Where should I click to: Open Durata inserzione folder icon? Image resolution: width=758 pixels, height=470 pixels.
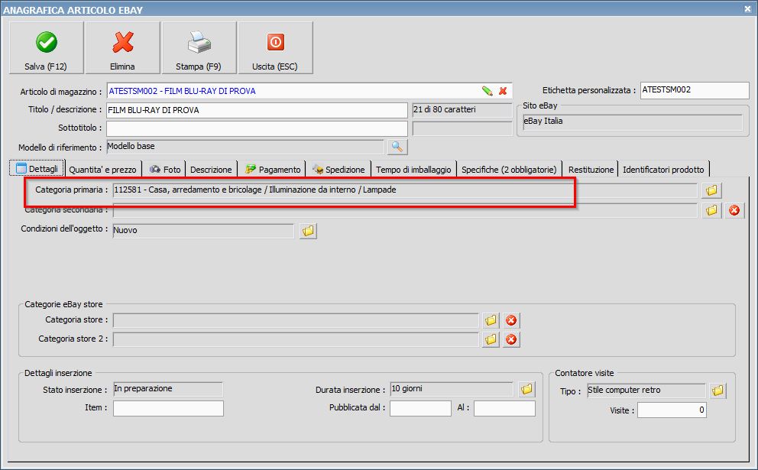coord(527,389)
